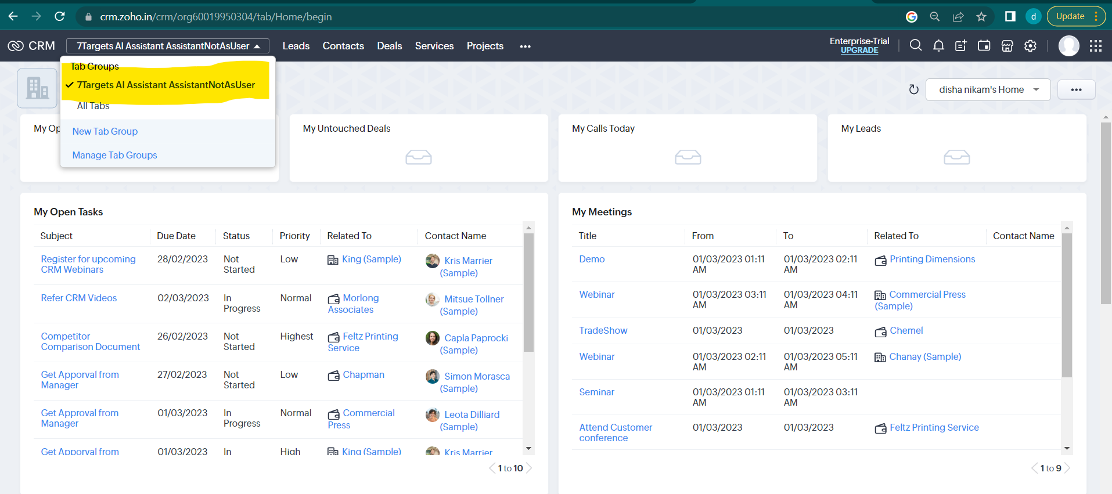Switch to the Deals tab

[389, 46]
